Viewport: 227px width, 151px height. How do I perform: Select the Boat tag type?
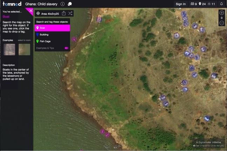coord(52,28)
